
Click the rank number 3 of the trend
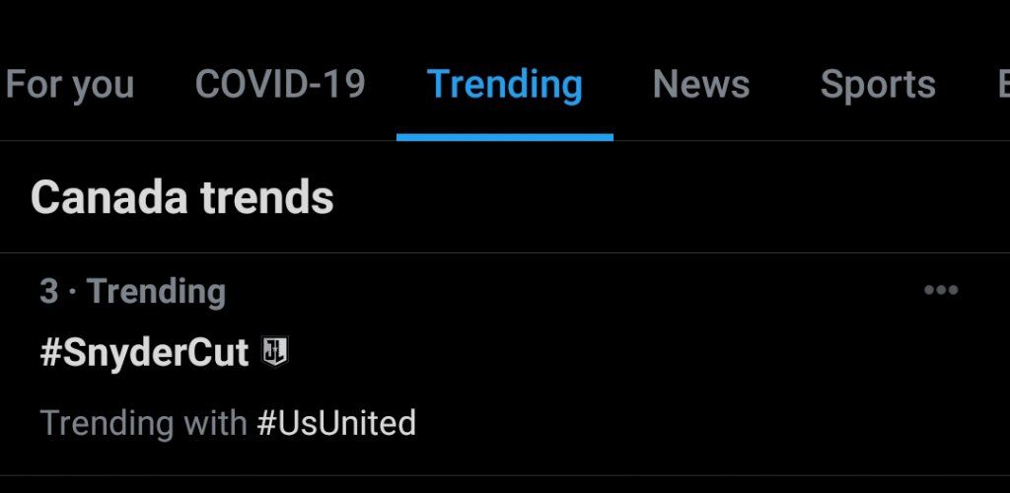click(x=49, y=291)
